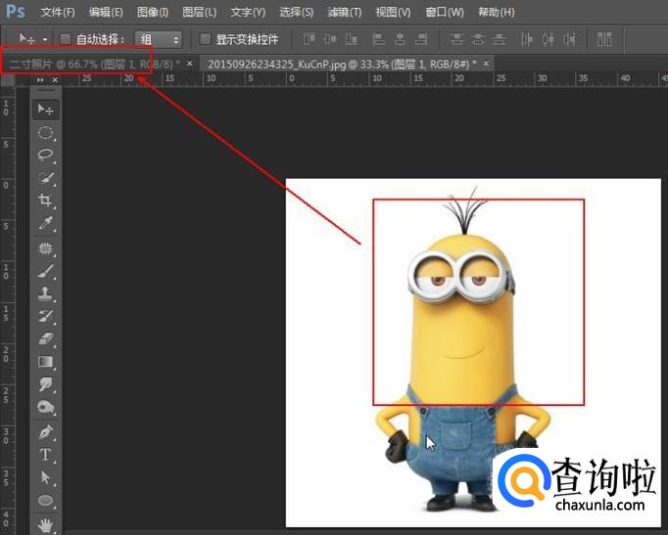Toggle the 显示变换控件 checkbox
668x535 pixels.
[206, 39]
